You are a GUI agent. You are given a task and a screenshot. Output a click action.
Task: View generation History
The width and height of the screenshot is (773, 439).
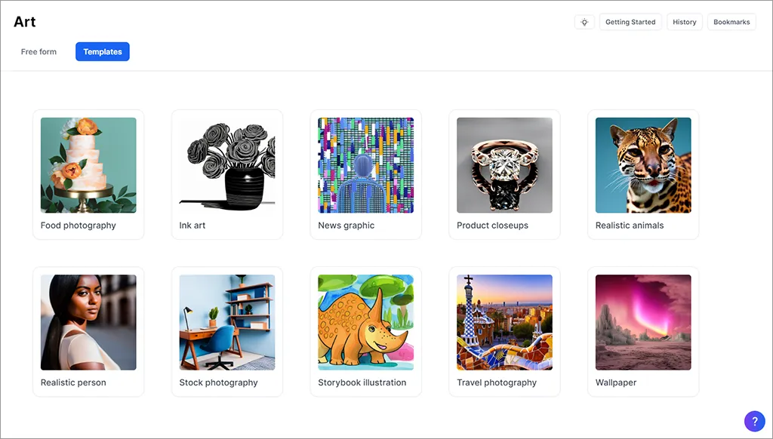(685, 22)
